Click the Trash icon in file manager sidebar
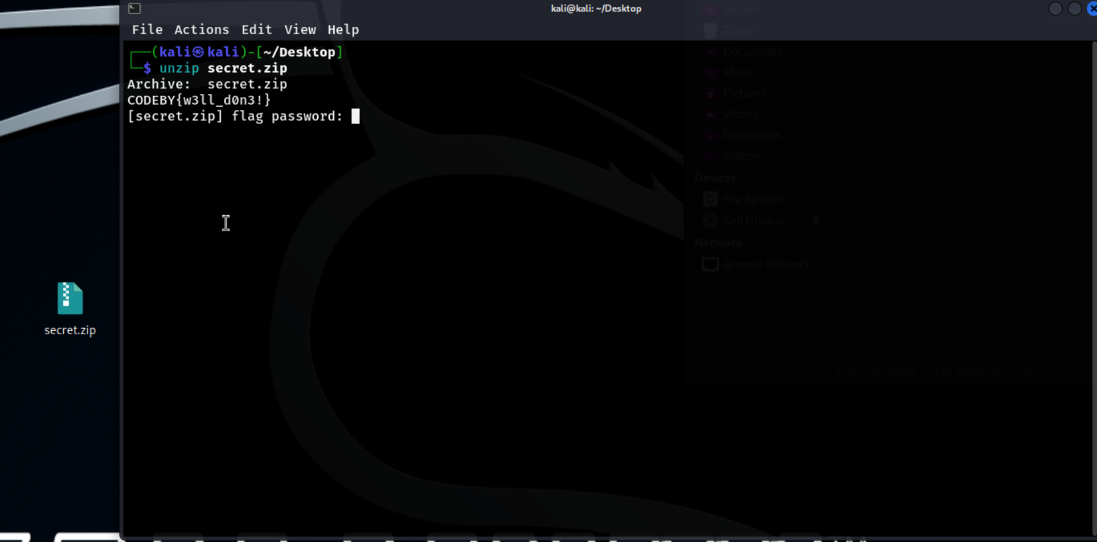The image size is (1097, 542). click(x=710, y=31)
